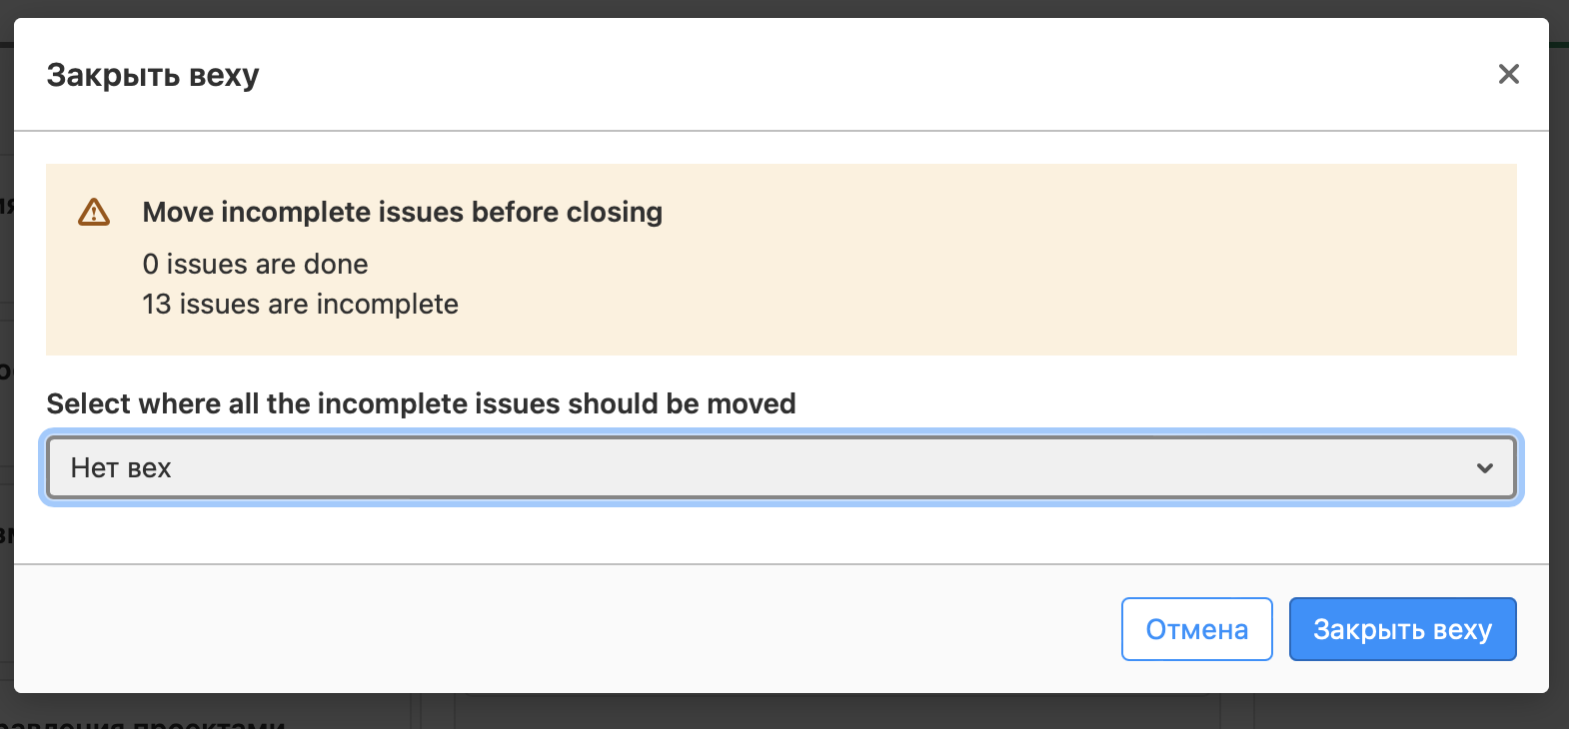The width and height of the screenshot is (1569, 729).
Task: Open the 'Нет вех' milestone dropdown
Action: click(x=760, y=467)
